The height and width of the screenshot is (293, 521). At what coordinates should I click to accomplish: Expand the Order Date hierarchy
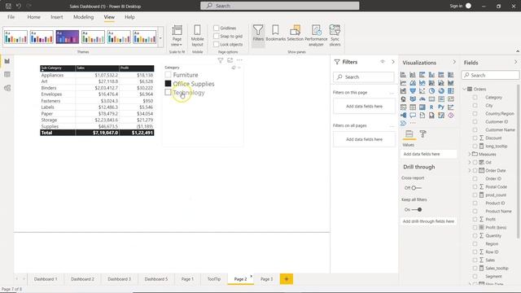469,170
